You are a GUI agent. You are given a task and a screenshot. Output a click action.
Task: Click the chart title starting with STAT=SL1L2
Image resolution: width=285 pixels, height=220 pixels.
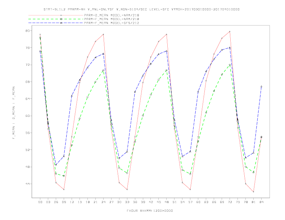point(141,9)
